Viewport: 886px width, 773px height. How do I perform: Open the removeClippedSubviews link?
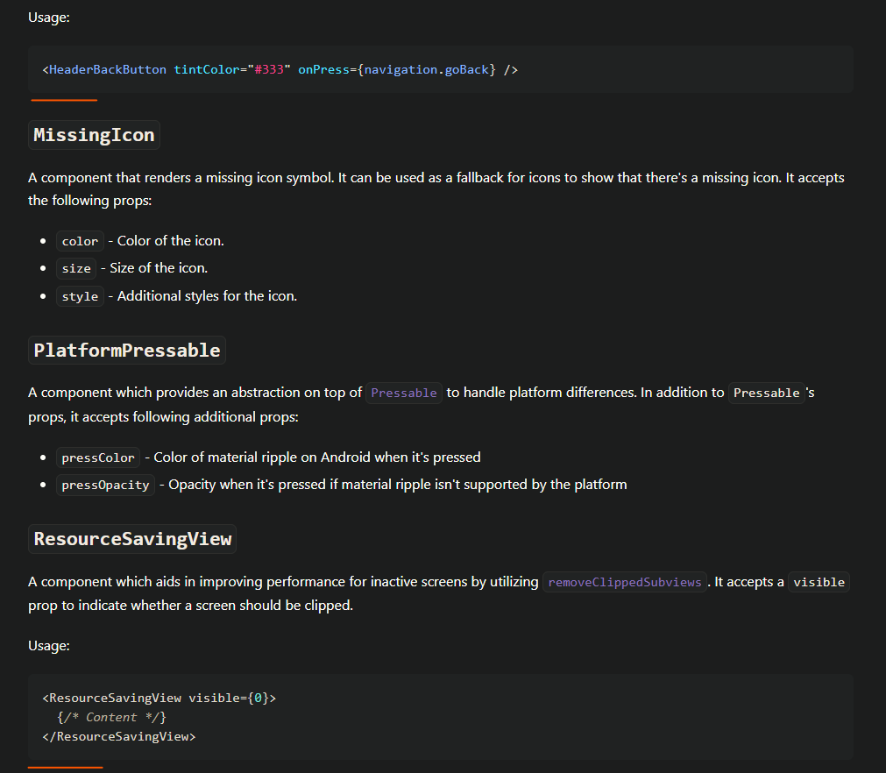click(624, 582)
